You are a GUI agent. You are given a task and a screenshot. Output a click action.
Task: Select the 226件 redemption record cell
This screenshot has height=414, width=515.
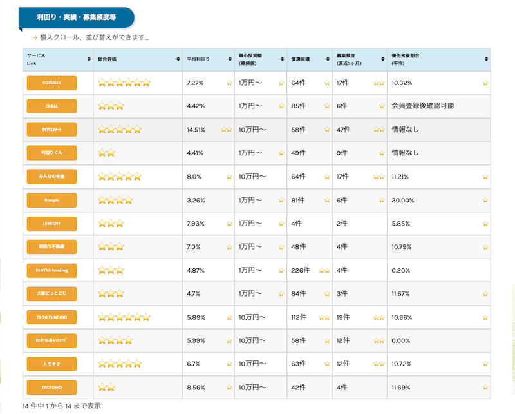(310, 270)
